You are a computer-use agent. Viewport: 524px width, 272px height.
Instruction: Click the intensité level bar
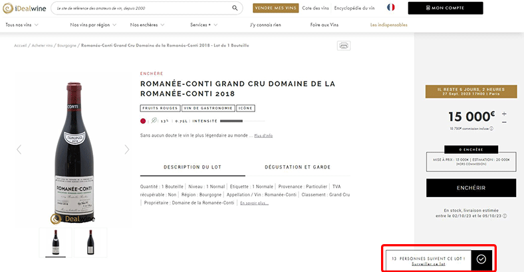pos(242,121)
